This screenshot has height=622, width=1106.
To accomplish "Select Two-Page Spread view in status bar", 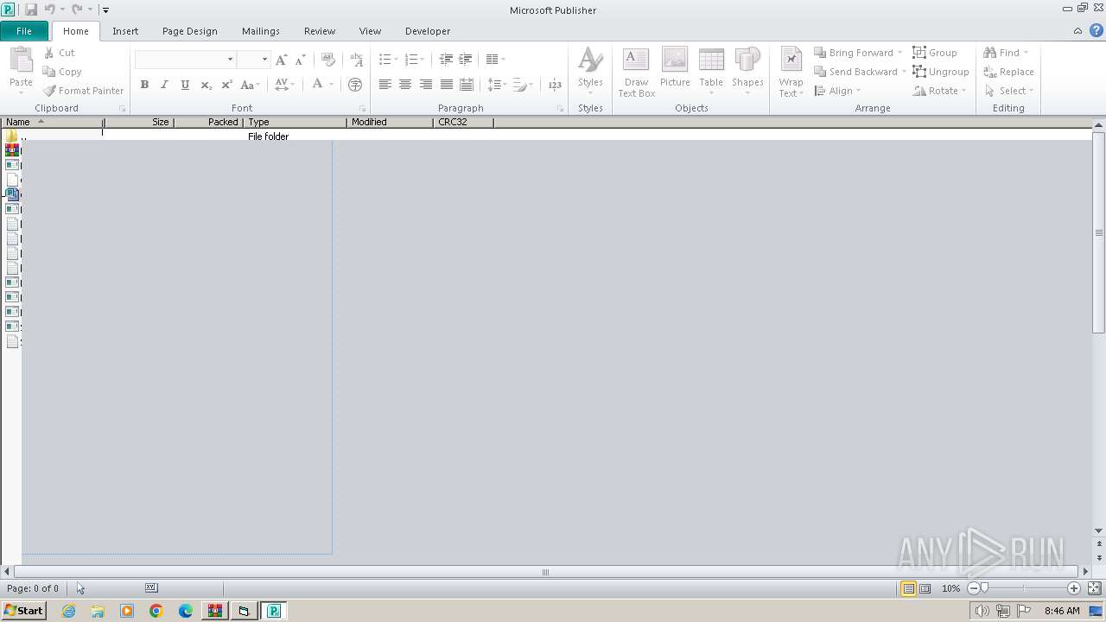I will (x=925, y=588).
